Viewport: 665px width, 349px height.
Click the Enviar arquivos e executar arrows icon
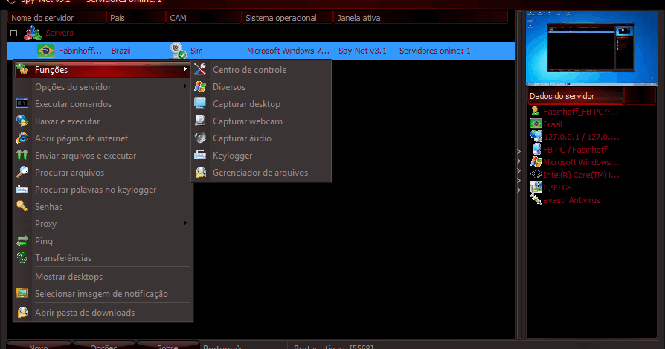(22, 156)
